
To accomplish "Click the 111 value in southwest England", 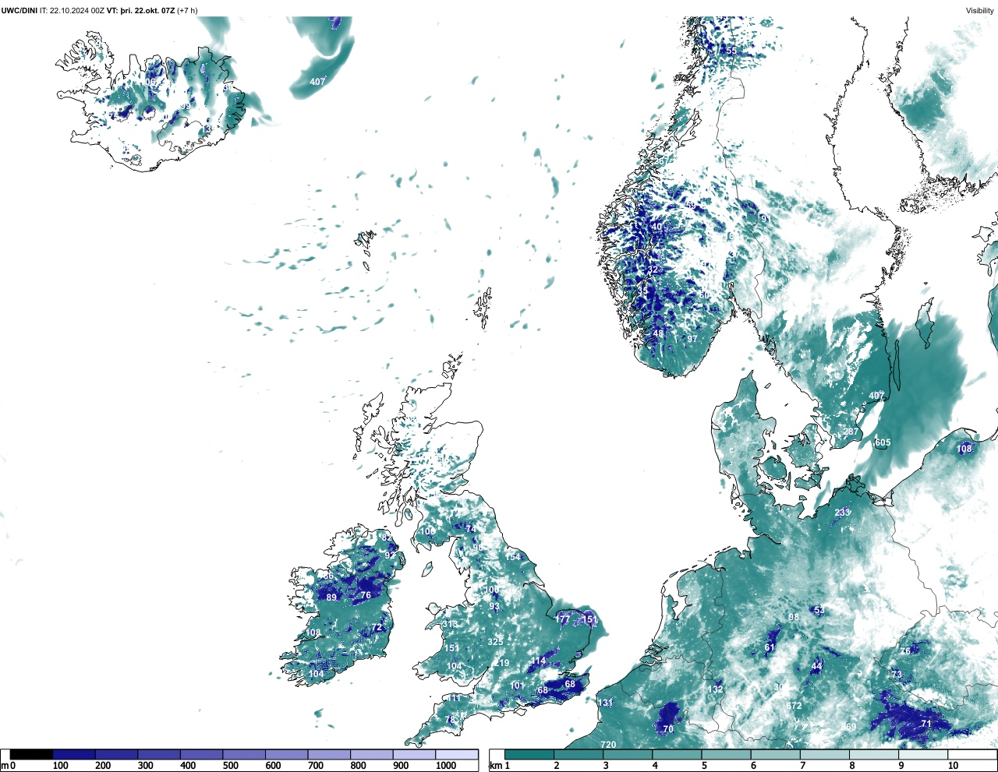I will point(454,698).
